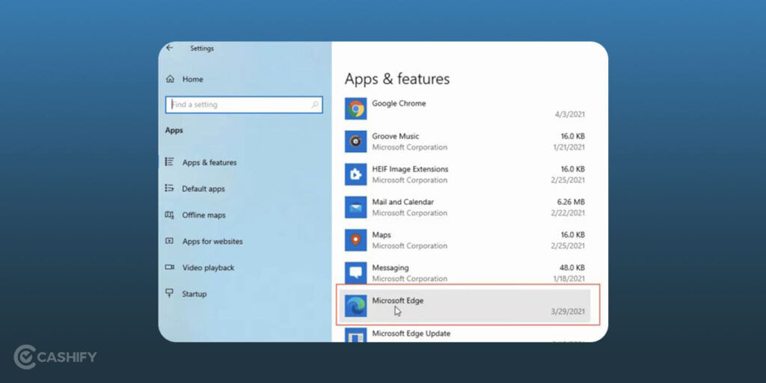The height and width of the screenshot is (383, 766).
Task: Click the Messaging app name
Action: point(390,268)
